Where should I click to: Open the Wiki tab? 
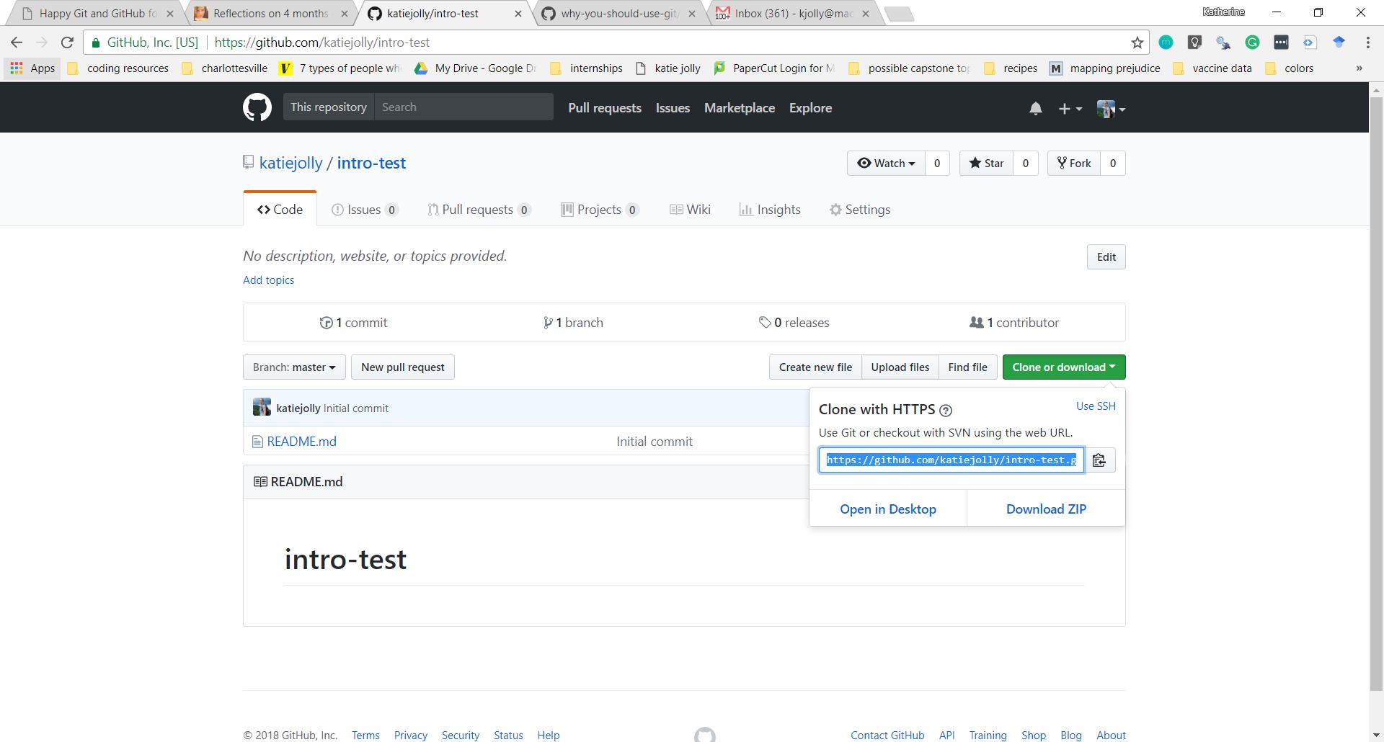pos(690,210)
